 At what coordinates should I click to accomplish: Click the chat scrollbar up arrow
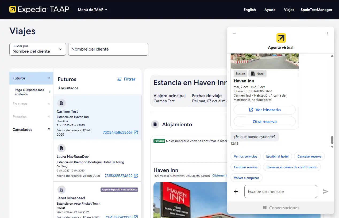[x=332, y=56]
